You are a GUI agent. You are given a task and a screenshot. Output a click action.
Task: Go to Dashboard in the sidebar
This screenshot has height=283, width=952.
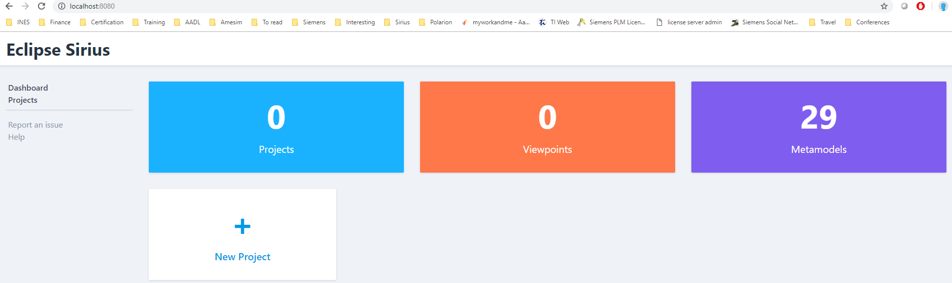(x=28, y=88)
